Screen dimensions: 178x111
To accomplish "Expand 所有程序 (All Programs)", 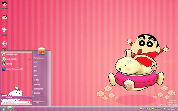I will coord(16,97).
